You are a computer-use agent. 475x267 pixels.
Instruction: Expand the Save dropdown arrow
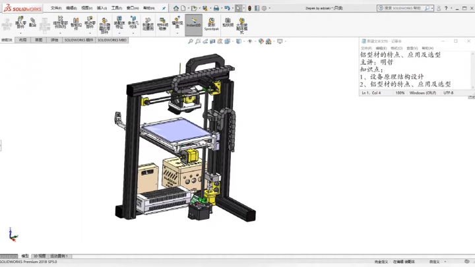(x=210, y=8)
